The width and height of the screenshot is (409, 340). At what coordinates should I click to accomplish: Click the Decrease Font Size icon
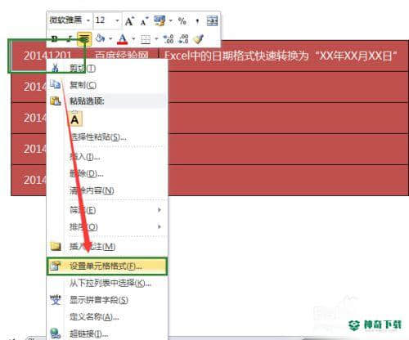[x=144, y=21]
